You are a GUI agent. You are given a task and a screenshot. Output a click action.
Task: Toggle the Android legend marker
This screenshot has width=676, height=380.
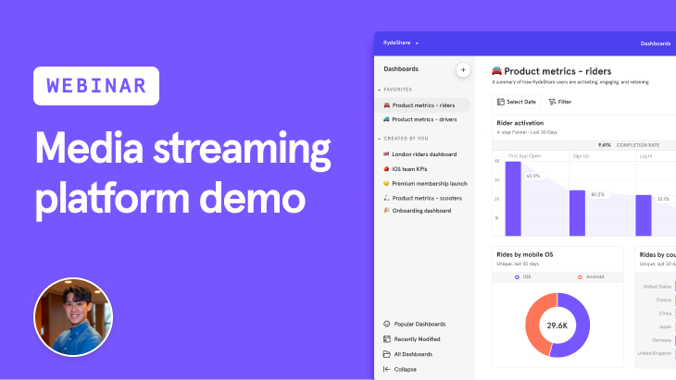[580, 277]
